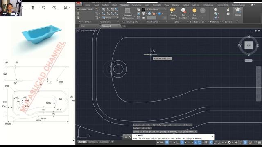Image resolution: width=262 pixels, height=147 pixels.
Task: Click the rotate icon in image viewer
Action: point(54,8)
